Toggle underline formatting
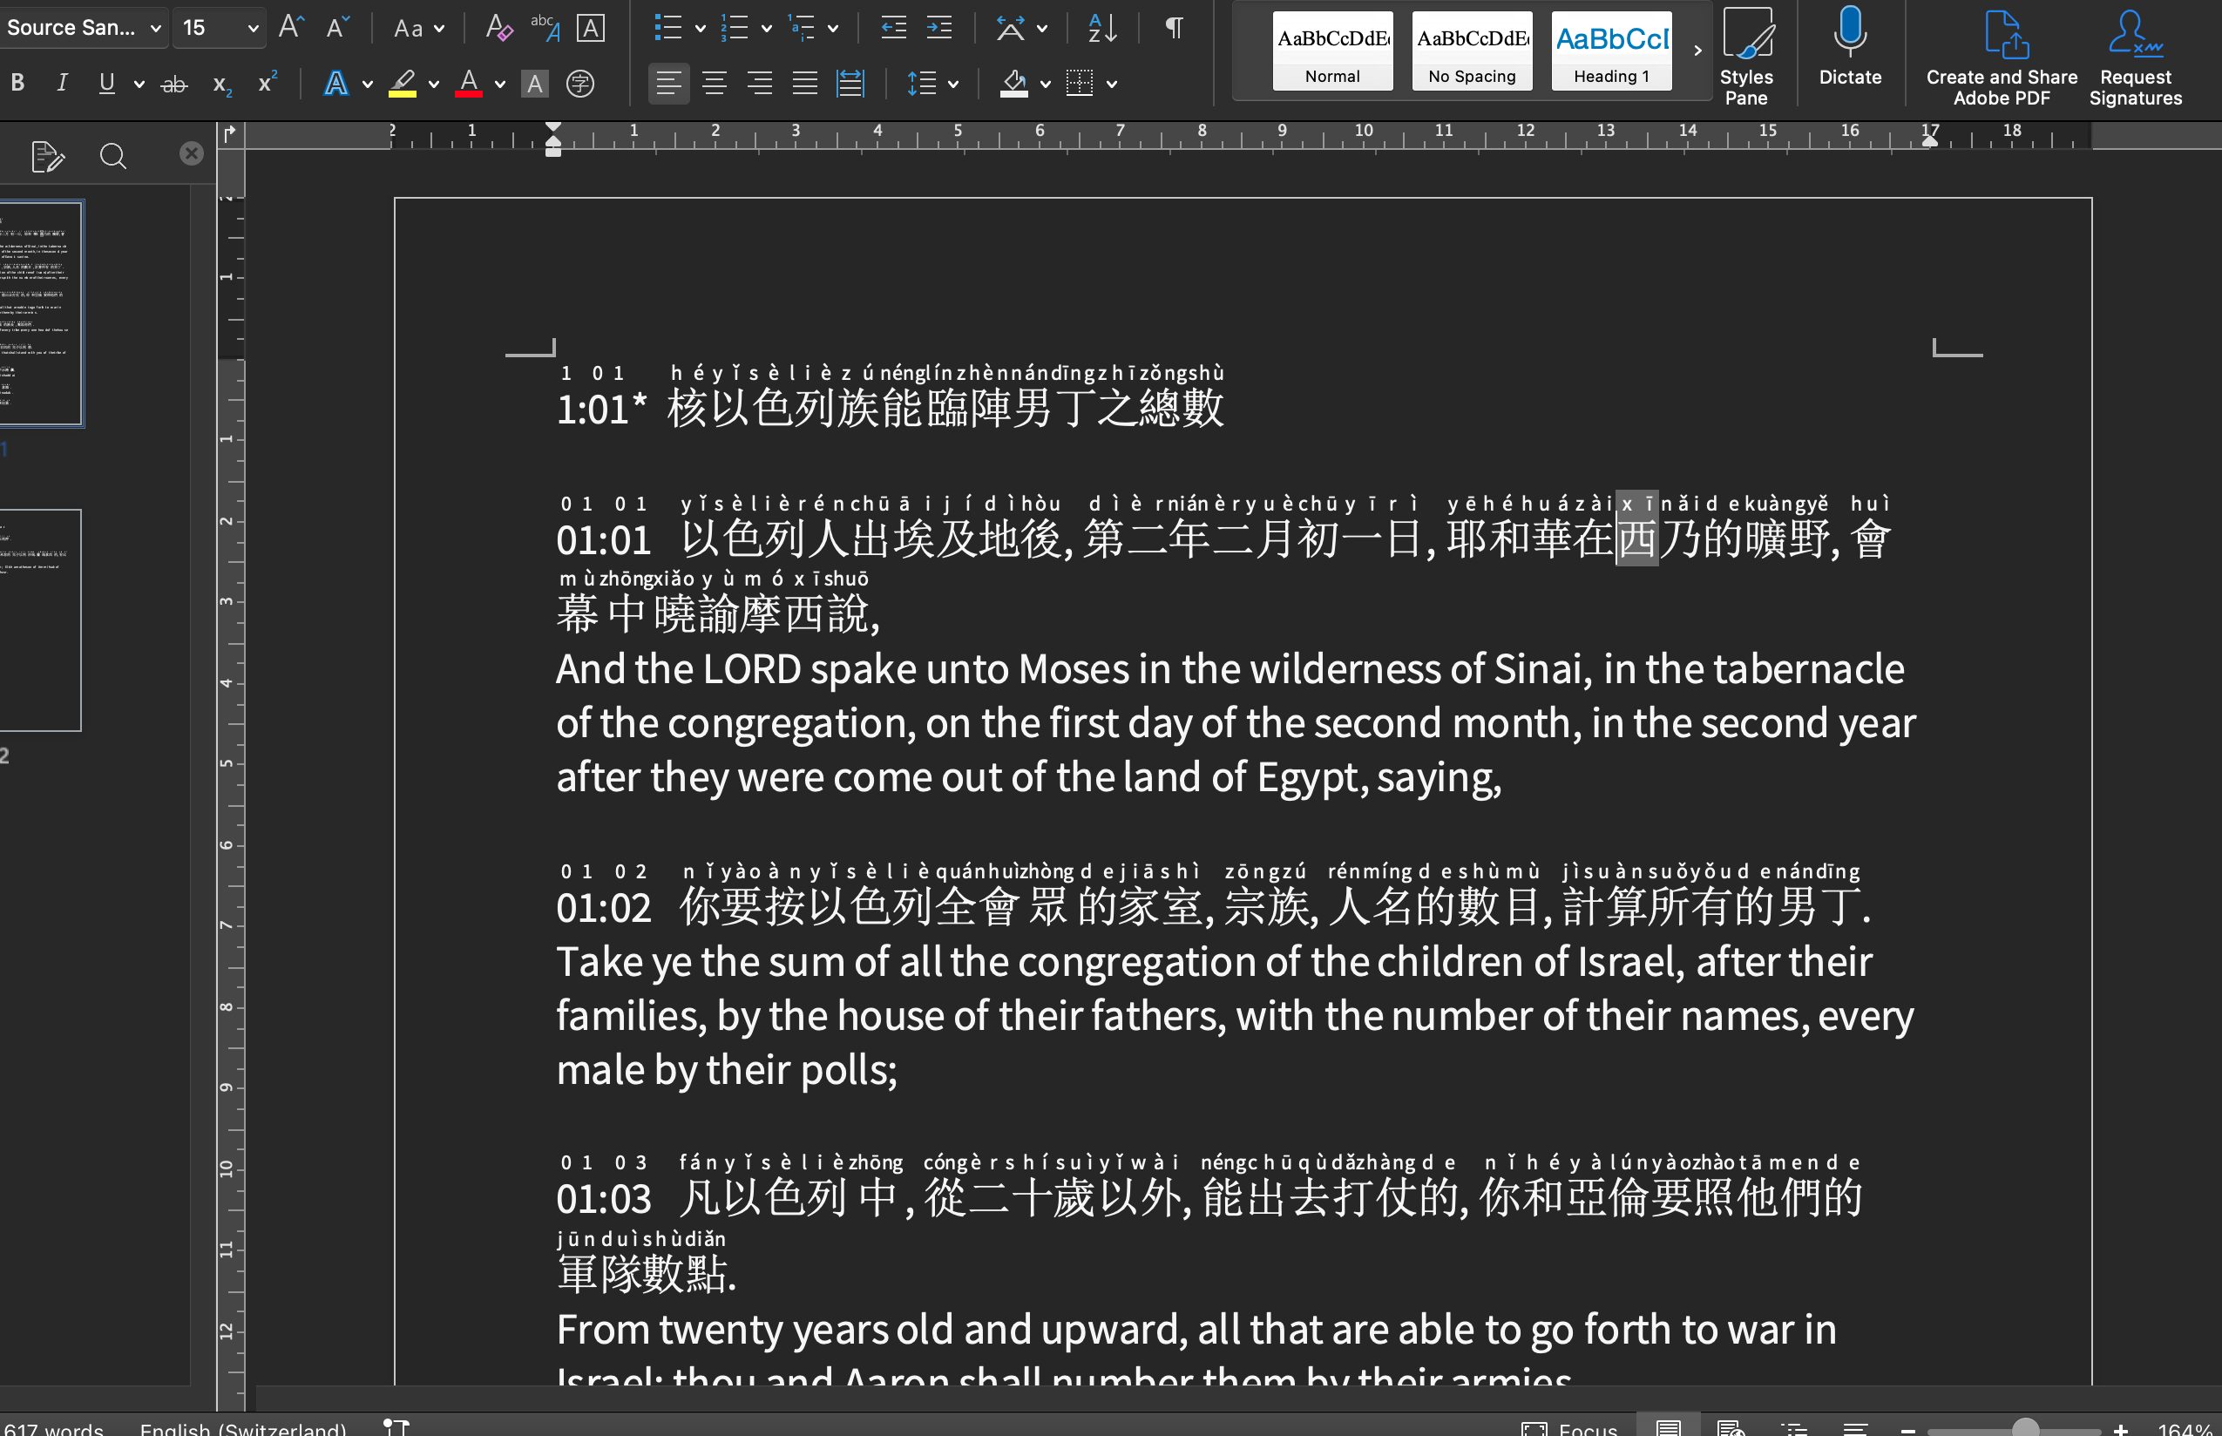Screen dimensions: 2222x1436 click(106, 83)
